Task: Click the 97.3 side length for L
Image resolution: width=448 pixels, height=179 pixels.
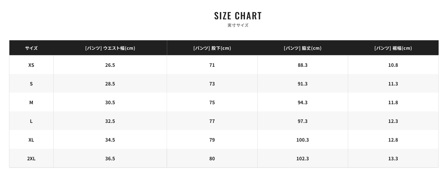Action: [303, 121]
